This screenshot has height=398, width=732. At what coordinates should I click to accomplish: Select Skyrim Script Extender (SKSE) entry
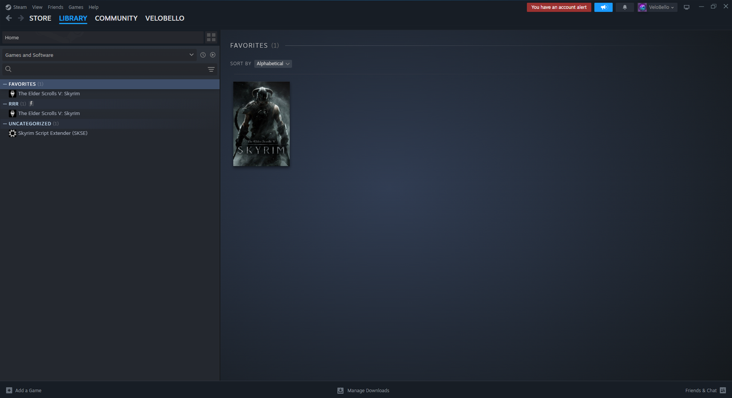point(53,133)
